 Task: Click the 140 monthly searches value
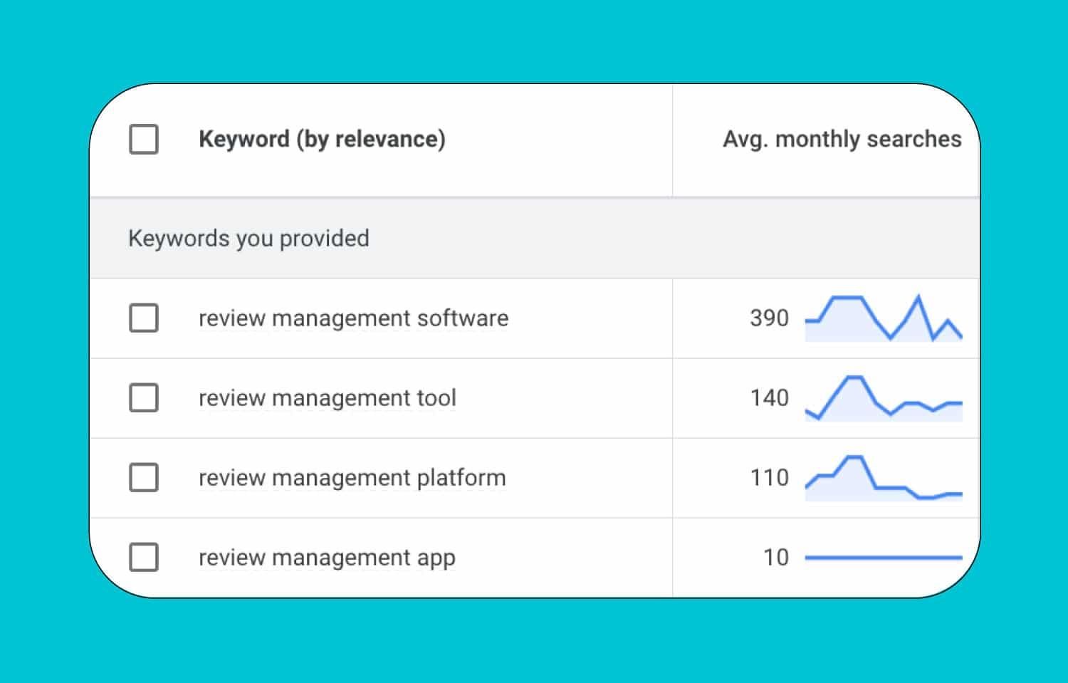point(770,397)
